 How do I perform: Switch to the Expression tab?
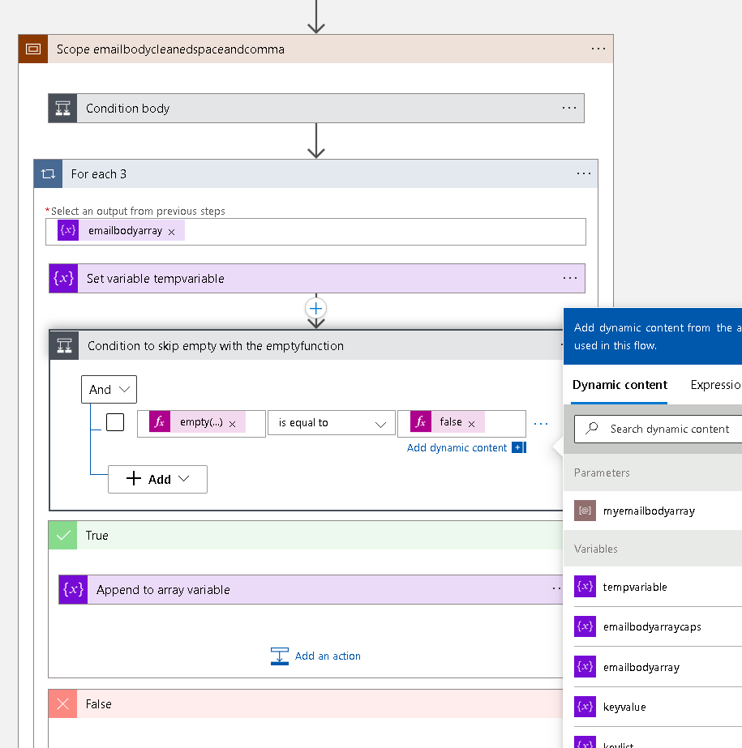[x=715, y=384]
